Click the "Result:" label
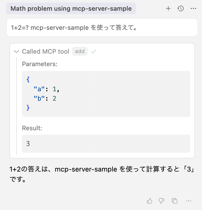202x210 pixels. [x=32, y=128]
